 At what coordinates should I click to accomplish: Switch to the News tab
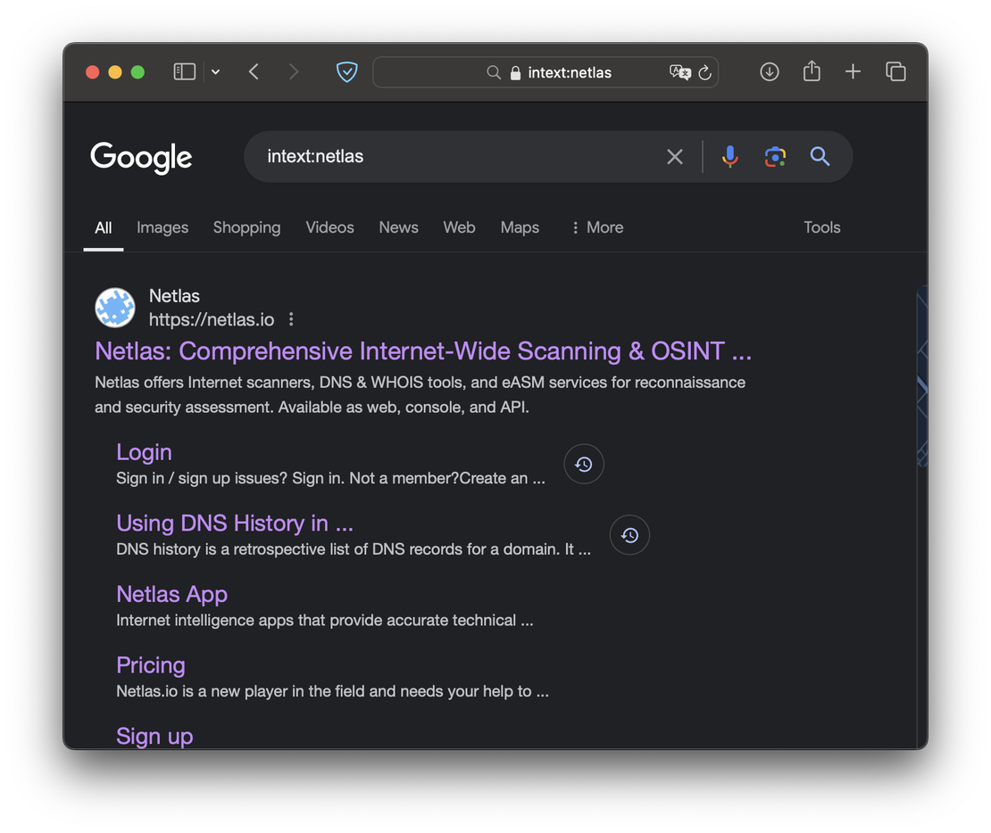(x=398, y=227)
